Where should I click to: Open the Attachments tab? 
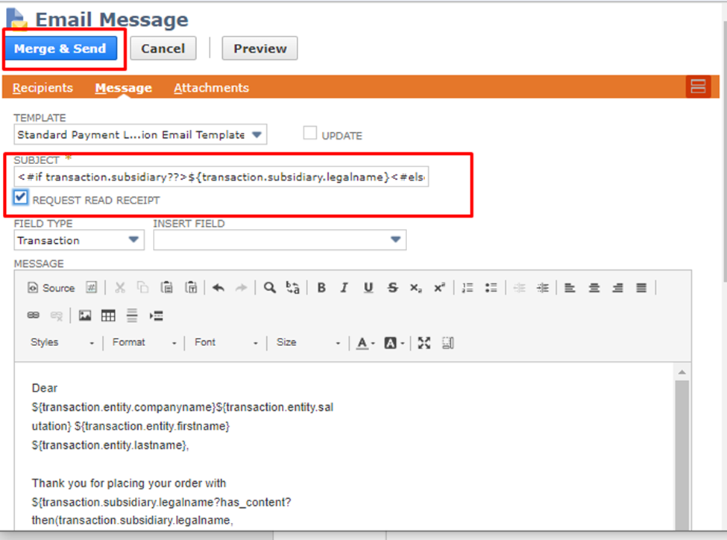[x=212, y=88]
